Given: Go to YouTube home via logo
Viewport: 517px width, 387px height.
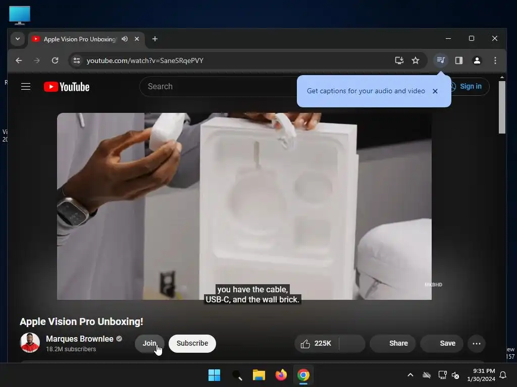Looking at the screenshot, I should (67, 87).
